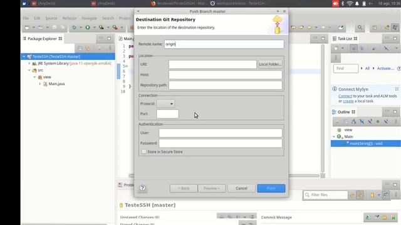Click Collapse All icon in Outline toolbar
The height and width of the screenshot is (225, 401).
[346, 122]
